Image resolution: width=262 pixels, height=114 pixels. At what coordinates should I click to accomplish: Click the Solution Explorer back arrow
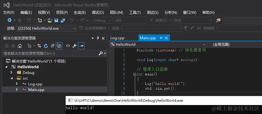coord(7,46)
